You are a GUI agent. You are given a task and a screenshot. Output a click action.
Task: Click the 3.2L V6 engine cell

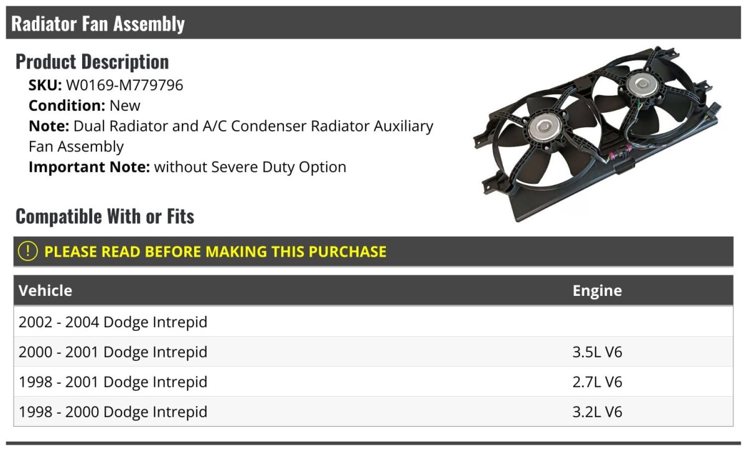597,412
